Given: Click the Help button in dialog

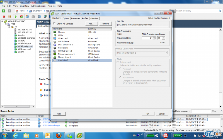Looking at the screenshot, I should coord(59,114).
